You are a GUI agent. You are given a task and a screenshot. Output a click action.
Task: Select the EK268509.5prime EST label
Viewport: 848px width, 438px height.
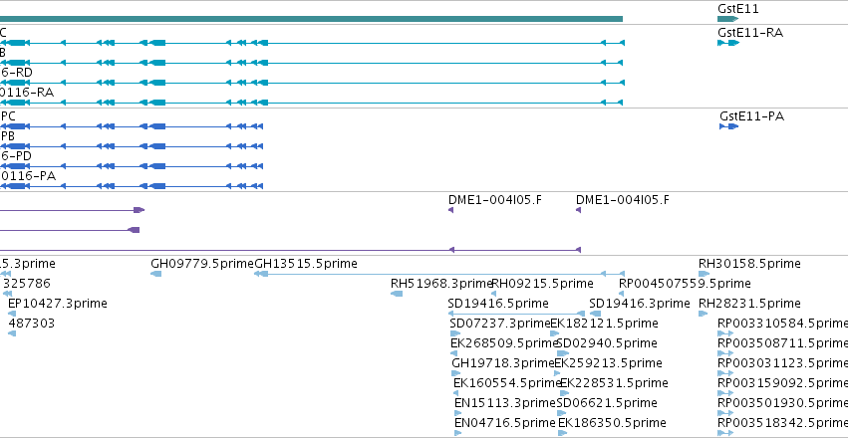point(504,343)
